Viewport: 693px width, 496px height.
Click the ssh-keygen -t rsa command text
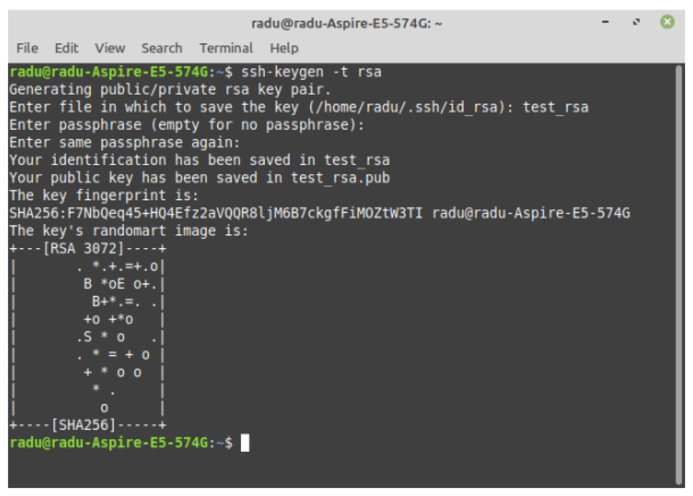pyautogui.click(x=311, y=72)
